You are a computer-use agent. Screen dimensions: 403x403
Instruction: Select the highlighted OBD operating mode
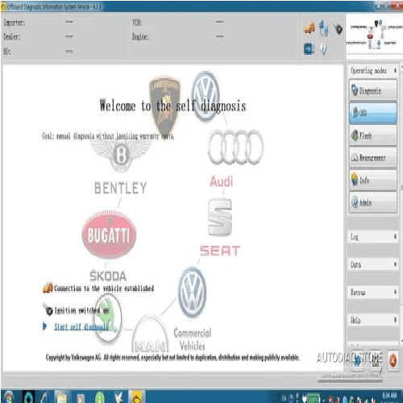[x=373, y=113]
